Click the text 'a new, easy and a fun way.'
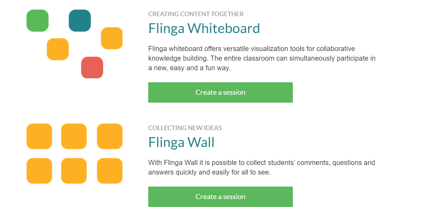 coord(189,68)
